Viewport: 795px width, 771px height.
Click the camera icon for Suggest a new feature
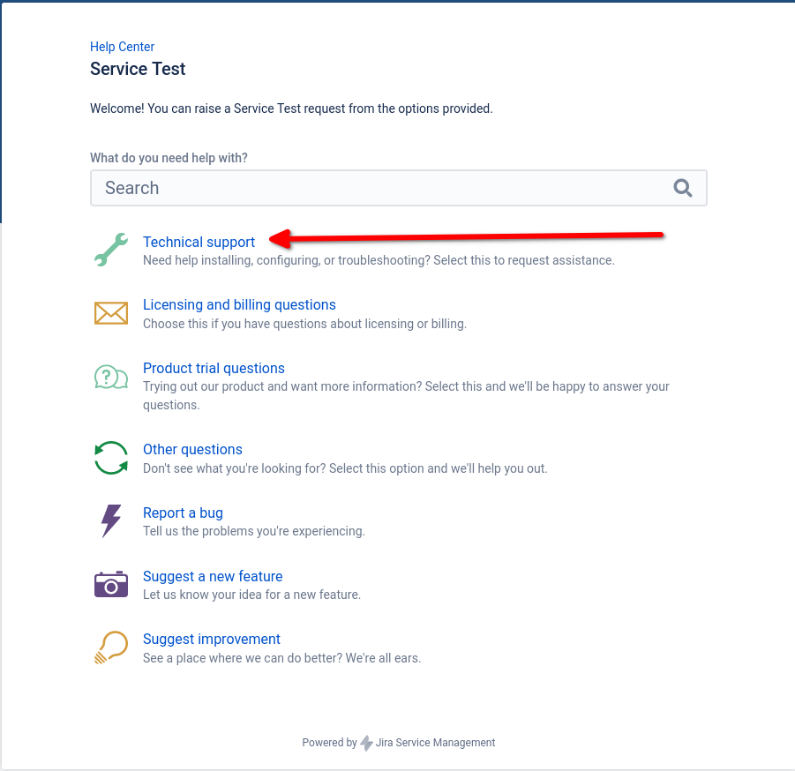(x=111, y=584)
